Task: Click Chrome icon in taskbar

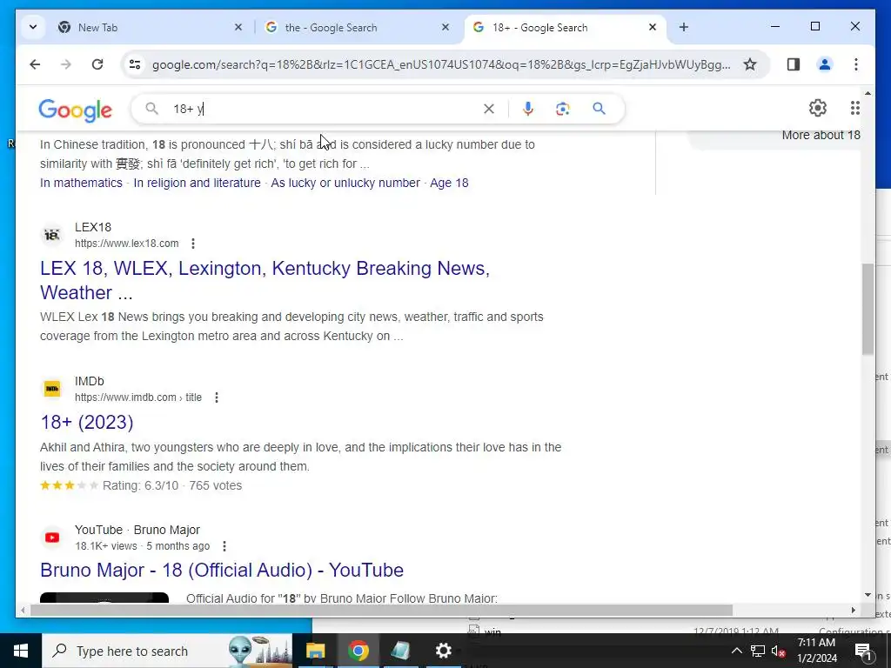Action: (x=358, y=651)
